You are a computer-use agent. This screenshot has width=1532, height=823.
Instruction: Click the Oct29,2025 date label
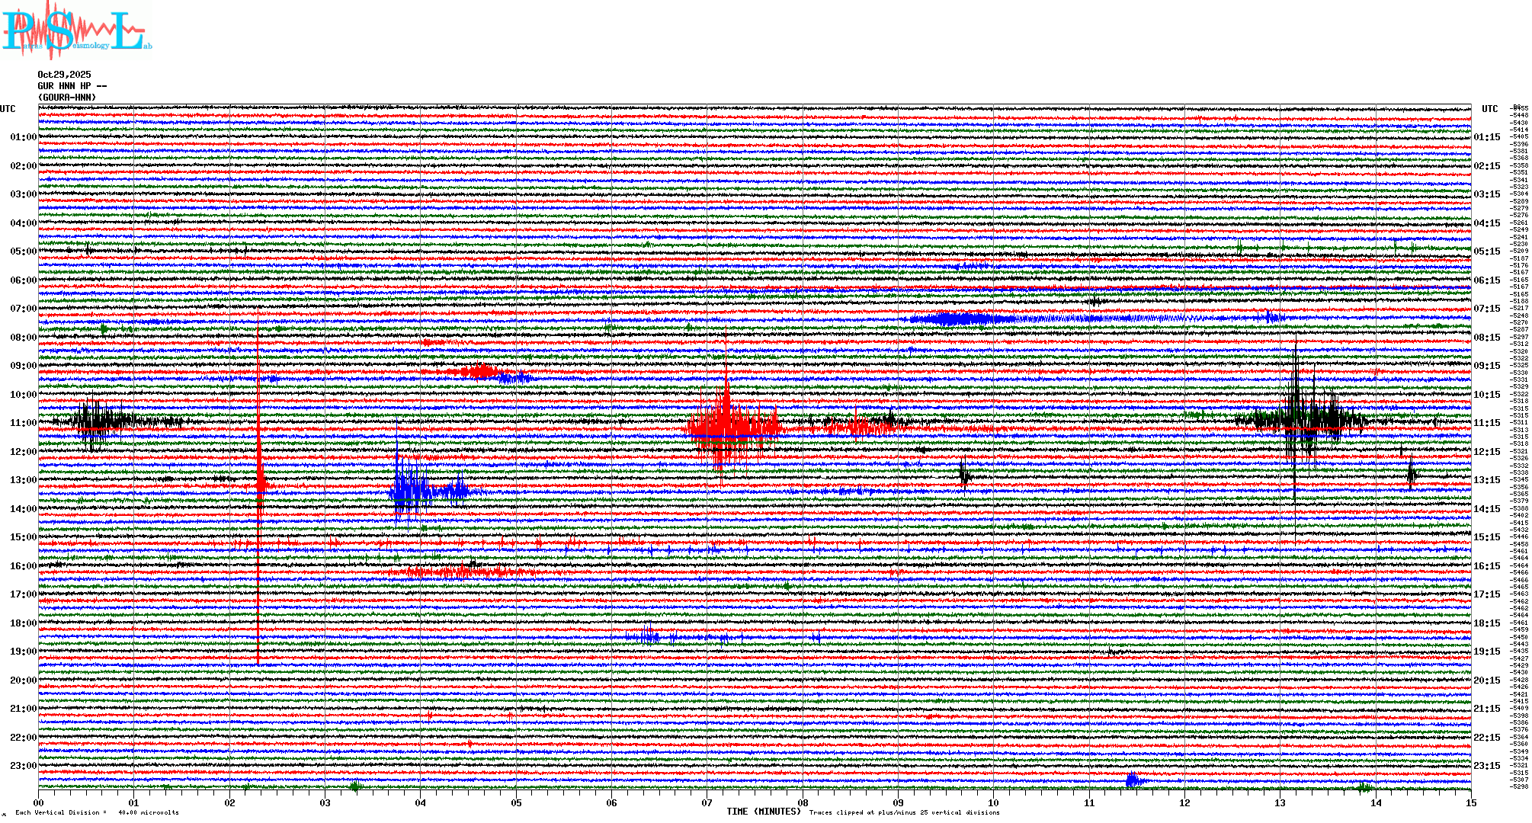tap(64, 75)
